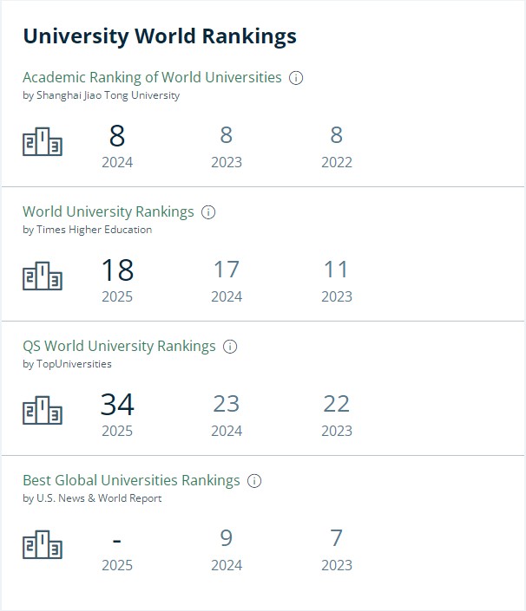Open Academic Ranking of World Universities link
The image size is (526, 611).
[x=152, y=77]
